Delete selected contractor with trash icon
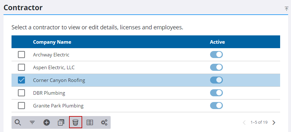The image size is (291, 132). [75, 122]
